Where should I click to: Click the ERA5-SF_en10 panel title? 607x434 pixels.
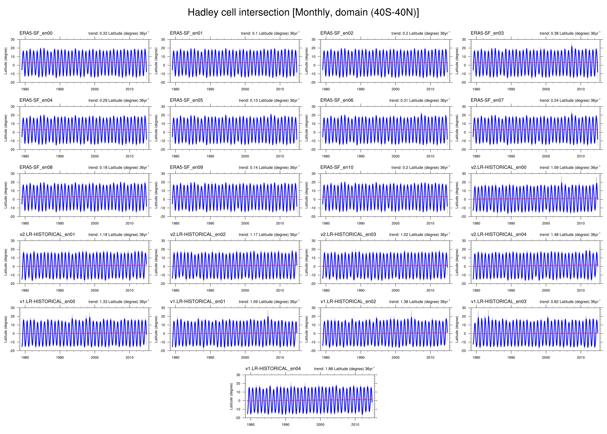(337, 167)
